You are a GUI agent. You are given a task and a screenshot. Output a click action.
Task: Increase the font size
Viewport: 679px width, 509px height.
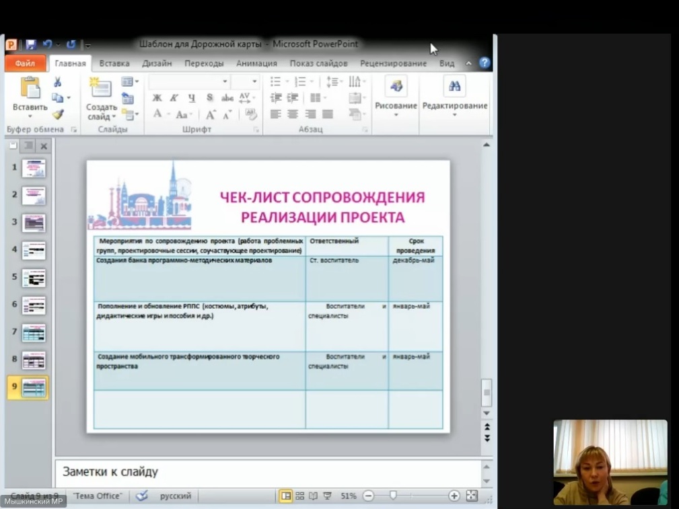(x=211, y=115)
